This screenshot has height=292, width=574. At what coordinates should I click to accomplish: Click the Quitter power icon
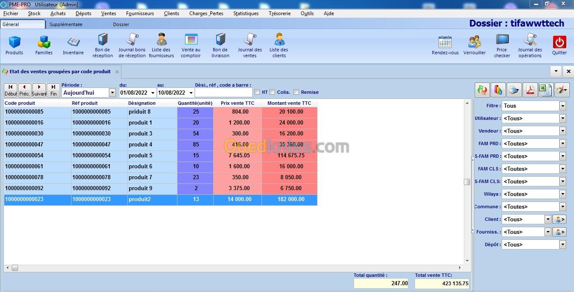559,45
